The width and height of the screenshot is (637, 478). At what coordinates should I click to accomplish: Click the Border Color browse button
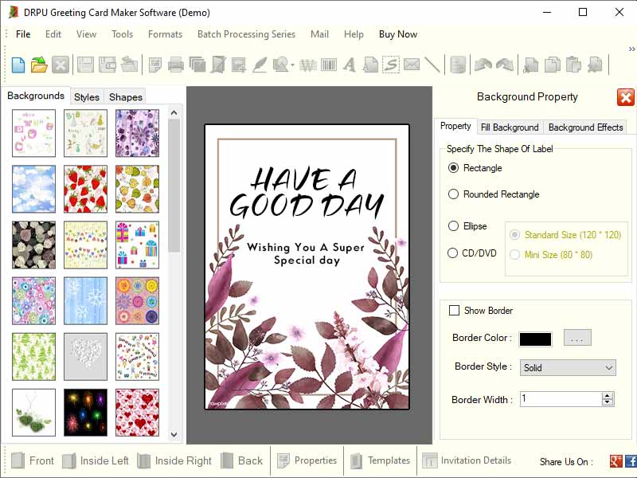576,338
